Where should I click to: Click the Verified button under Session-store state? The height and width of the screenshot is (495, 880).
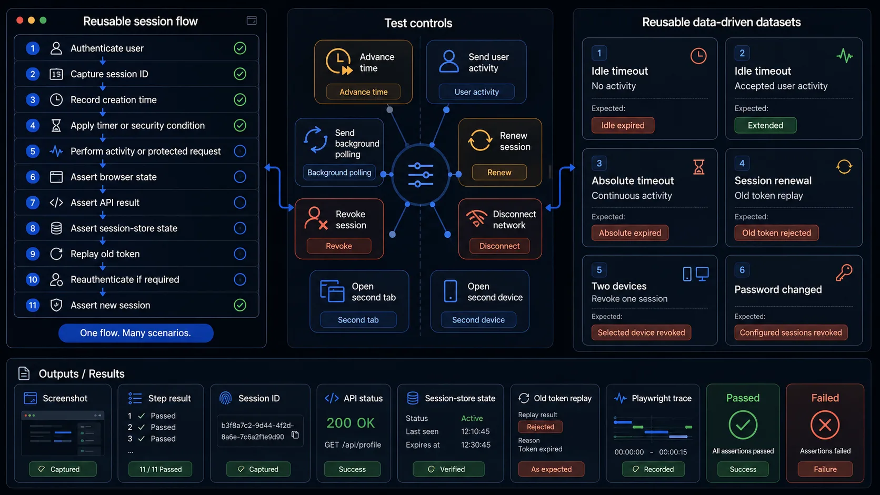(x=448, y=469)
